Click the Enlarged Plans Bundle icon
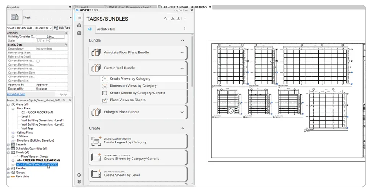The image size is (369, 190). coord(96,112)
